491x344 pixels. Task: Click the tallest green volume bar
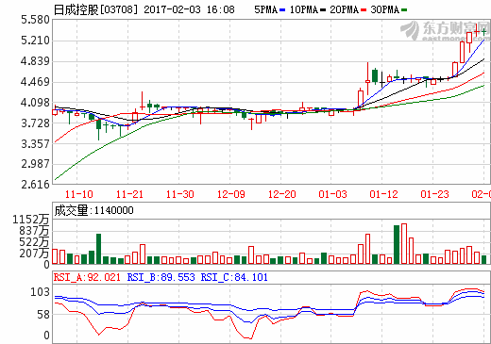pos(397,244)
